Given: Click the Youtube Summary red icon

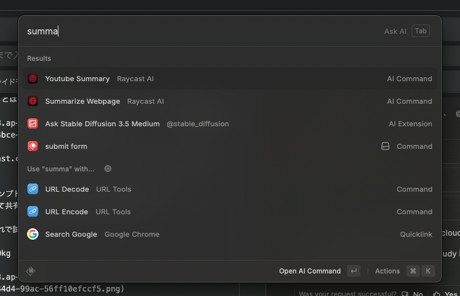Looking at the screenshot, I should [x=33, y=78].
